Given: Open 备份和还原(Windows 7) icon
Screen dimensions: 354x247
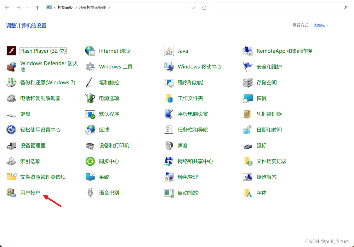Looking at the screenshot, I should (x=11, y=83).
